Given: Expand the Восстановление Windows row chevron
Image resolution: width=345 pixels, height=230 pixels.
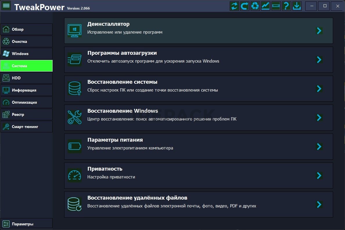Looking at the screenshot, I should pos(319,118).
